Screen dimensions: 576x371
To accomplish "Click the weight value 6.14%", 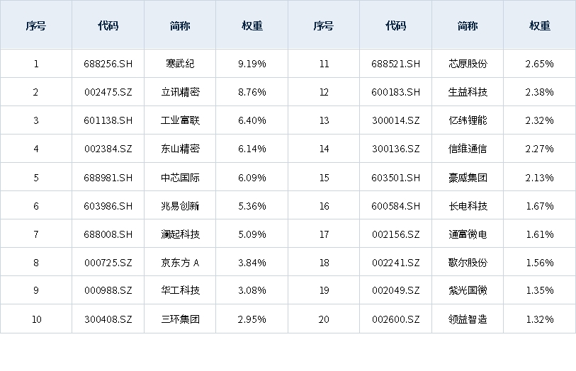I will (252, 149).
